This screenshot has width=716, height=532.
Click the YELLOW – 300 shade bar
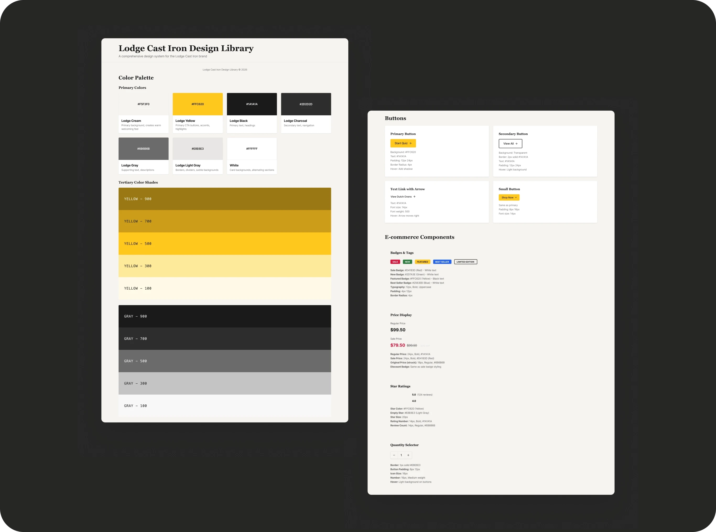[225, 266]
